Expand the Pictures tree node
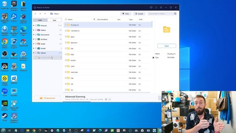The image size is (236, 133). (34, 25)
